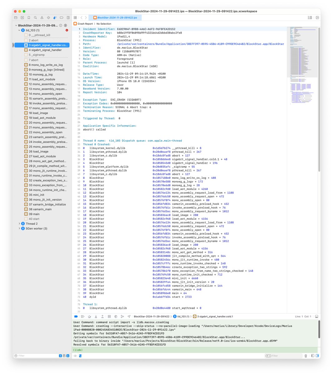Click the process info icon beside BlockStar header
Viewport: 333px width, 375px height.
point(61,25)
